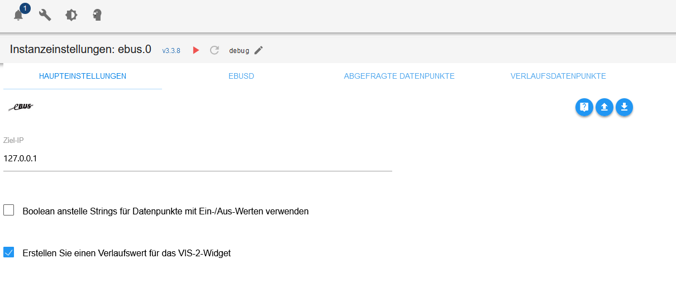Restart the instance with reload icon
676x292 pixels.
[214, 50]
